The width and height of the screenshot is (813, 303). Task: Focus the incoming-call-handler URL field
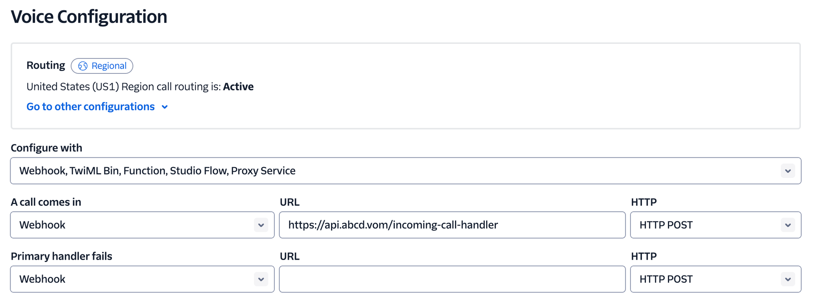pyautogui.click(x=452, y=225)
